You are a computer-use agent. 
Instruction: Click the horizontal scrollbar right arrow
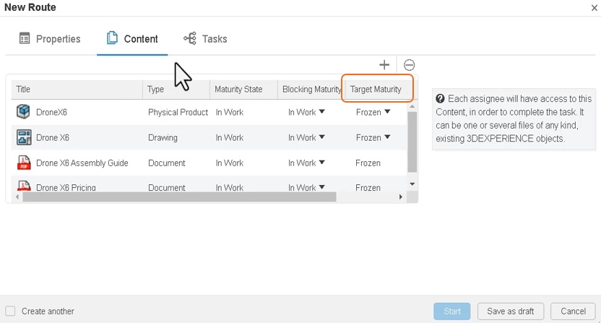point(401,197)
